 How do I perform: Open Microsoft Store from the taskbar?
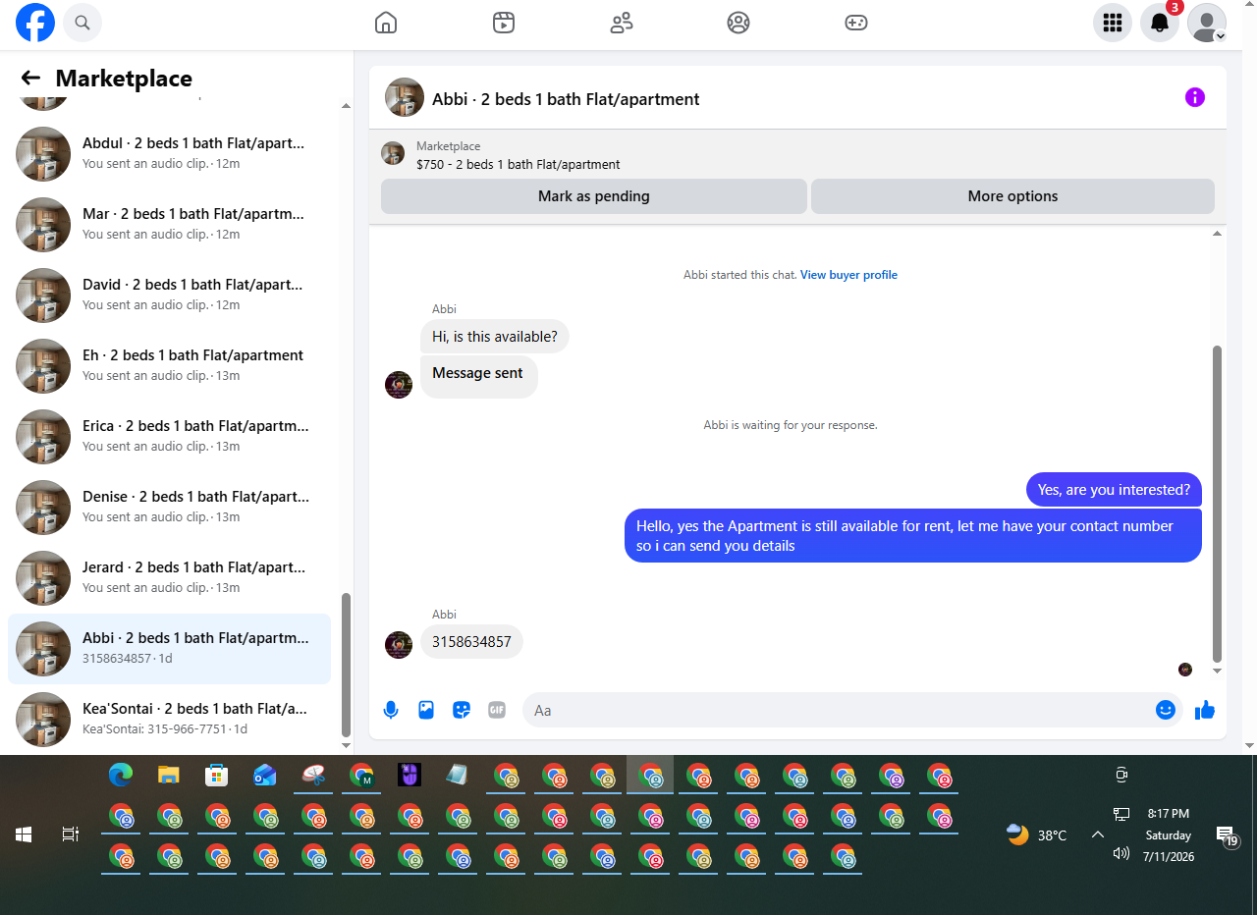click(216, 776)
